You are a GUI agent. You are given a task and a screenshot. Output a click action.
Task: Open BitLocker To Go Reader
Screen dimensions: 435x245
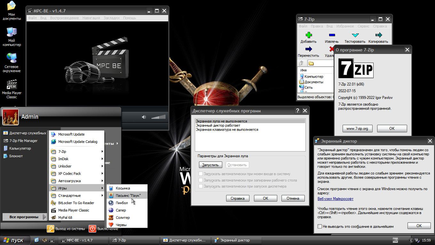(77, 203)
